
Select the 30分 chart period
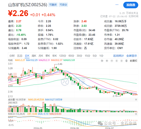click(x=79, y=56)
